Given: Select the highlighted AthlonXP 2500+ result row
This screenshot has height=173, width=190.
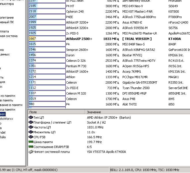Looking at the screenshot, I should 109,39.
